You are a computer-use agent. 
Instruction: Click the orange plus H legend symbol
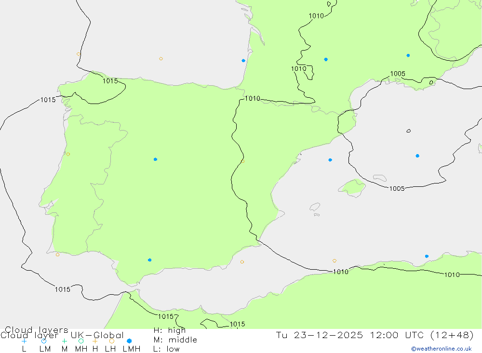pos(95,341)
